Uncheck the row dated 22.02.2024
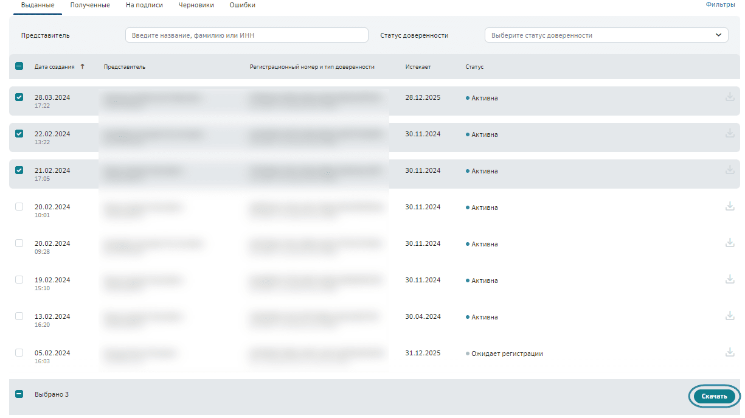This screenshot has width=745, height=418. (19, 133)
